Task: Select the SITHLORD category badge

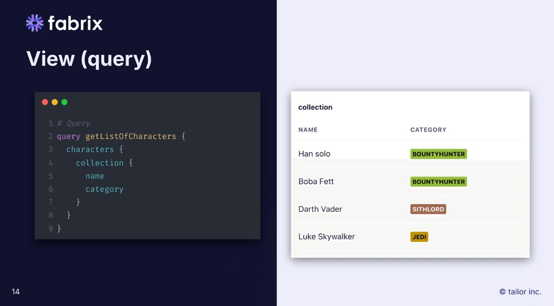Action: pyautogui.click(x=428, y=209)
